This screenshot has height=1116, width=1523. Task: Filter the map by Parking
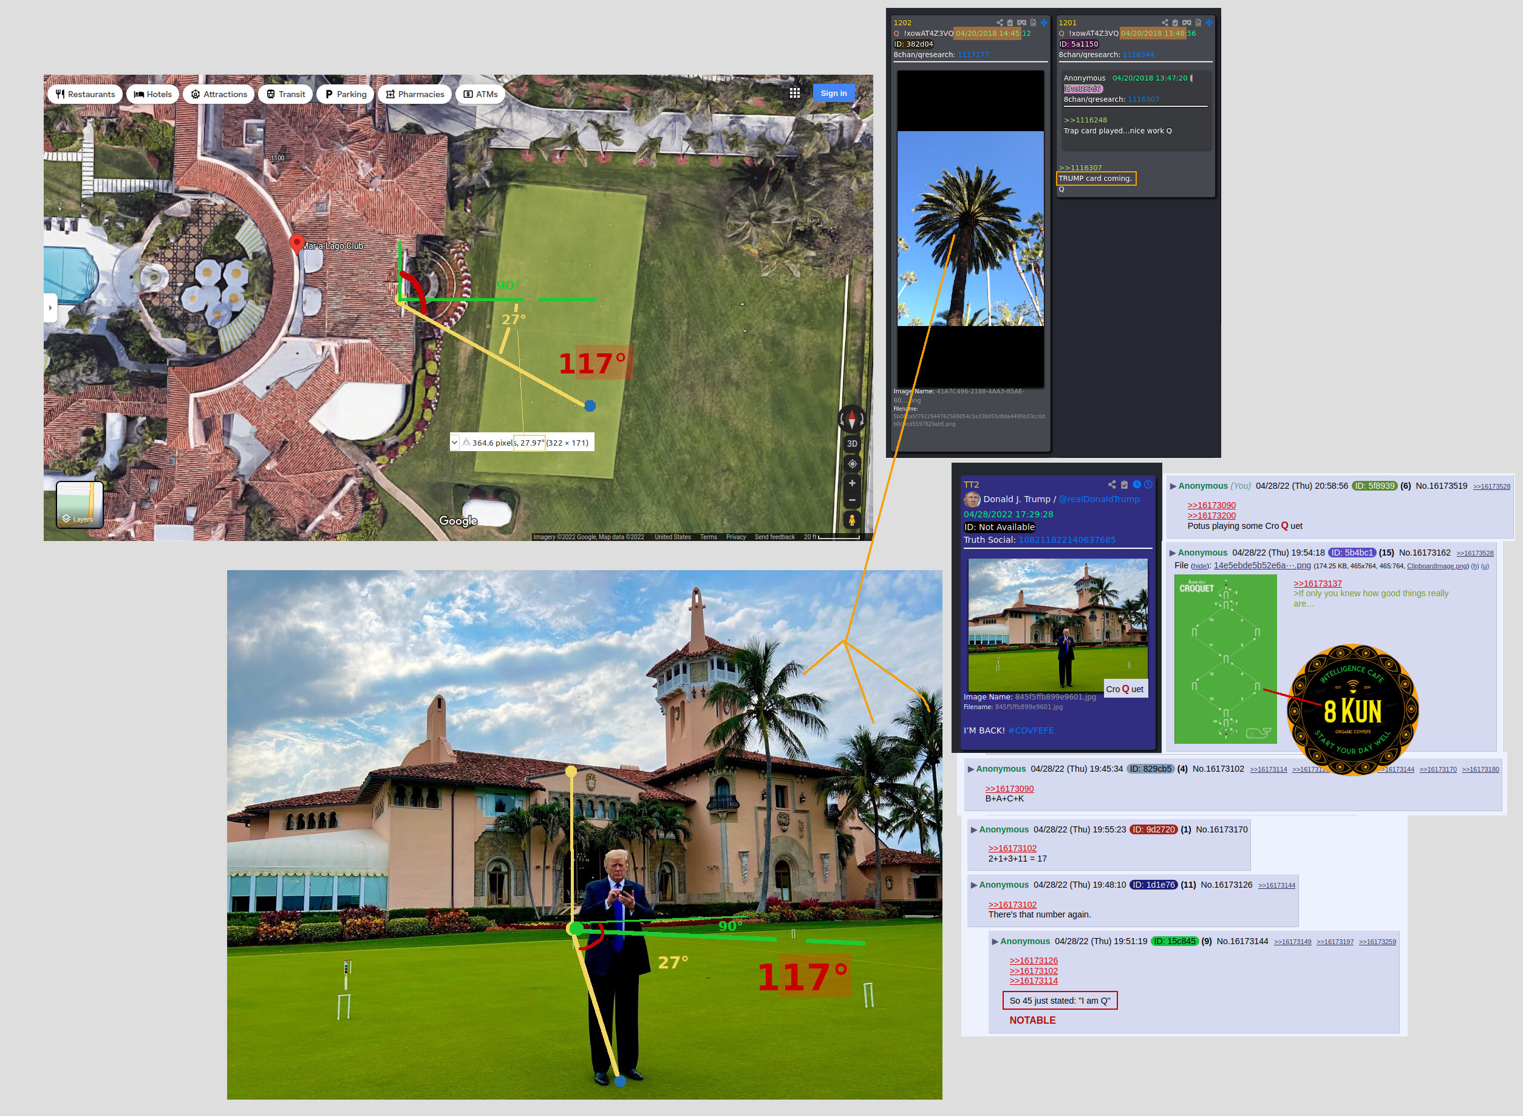pos(346,94)
